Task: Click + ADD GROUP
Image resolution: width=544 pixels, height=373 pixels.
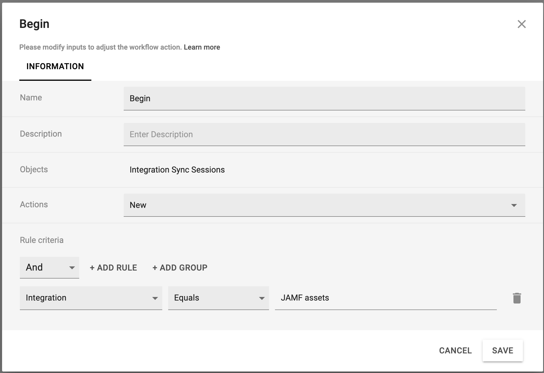Action: [180, 268]
